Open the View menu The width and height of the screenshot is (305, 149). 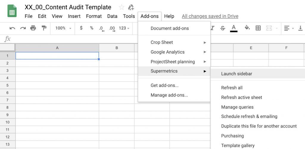click(x=57, y=16)
